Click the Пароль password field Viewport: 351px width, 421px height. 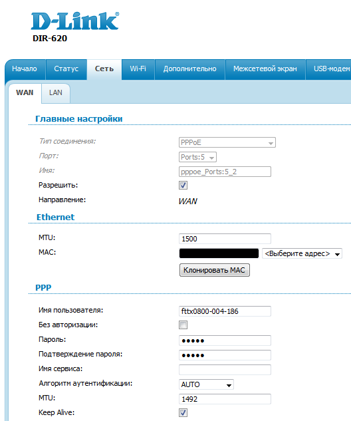tap(225, 341)
